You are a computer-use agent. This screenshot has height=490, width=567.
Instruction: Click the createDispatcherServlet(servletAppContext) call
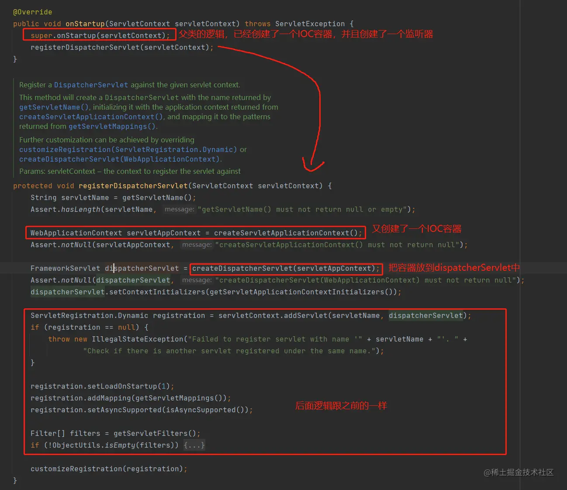coord(284,268)
